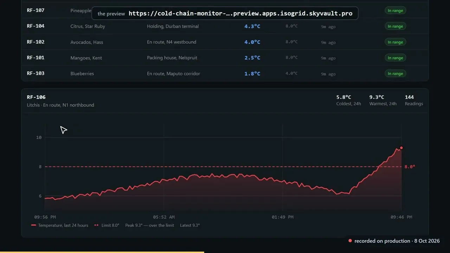This screenshot has height=253, width=450.
Task: Click 'Peak 9.3° — over the limit' legend text
Action: pos(150,225)
